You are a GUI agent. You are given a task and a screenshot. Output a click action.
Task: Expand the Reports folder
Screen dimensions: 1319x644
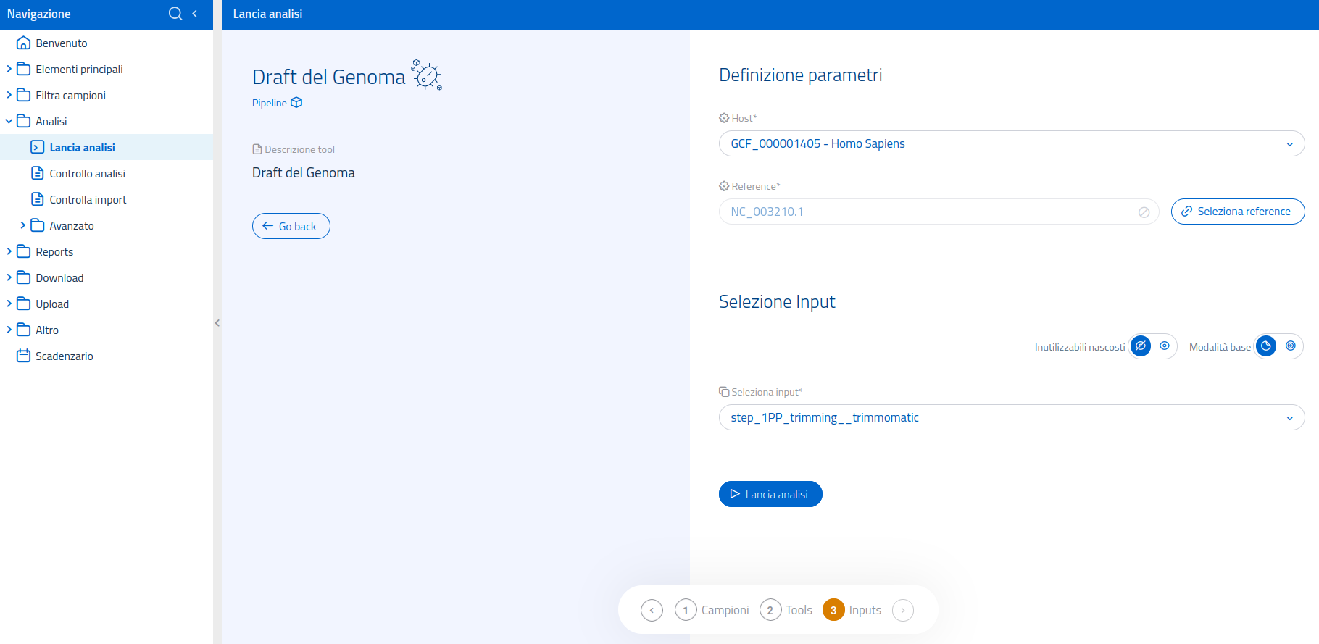(x=9, y=251)
